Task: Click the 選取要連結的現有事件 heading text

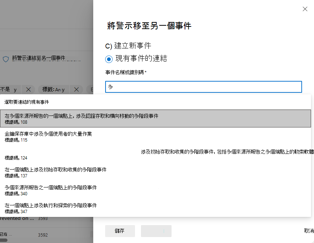Action: (x=26, y=102)
